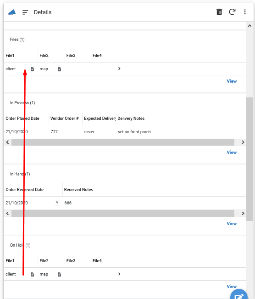Click the trash delete icon in header

pyautogui.click(x=219, y=12)
